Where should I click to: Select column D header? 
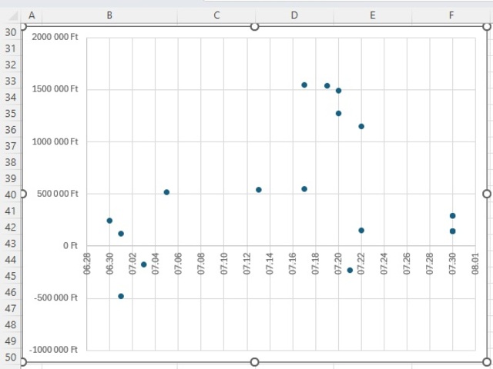294,15
